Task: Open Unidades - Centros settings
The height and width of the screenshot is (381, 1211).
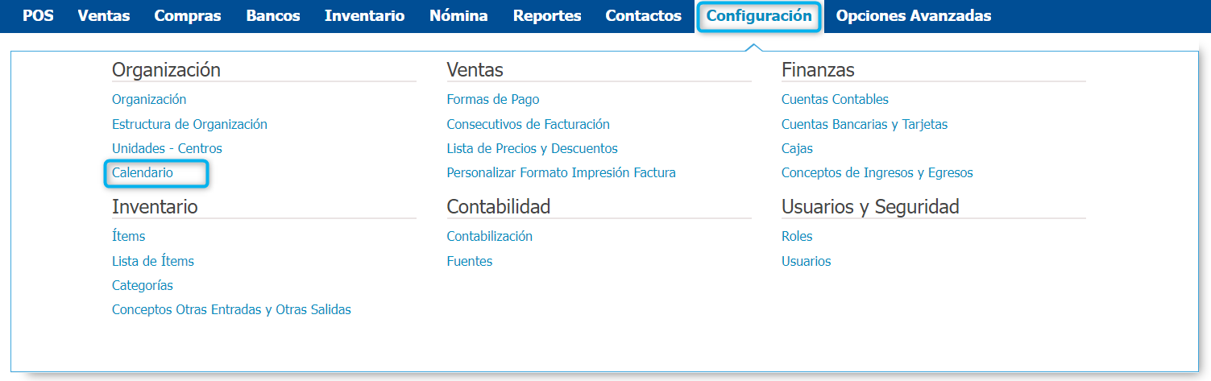Action: tap(167, 148)
